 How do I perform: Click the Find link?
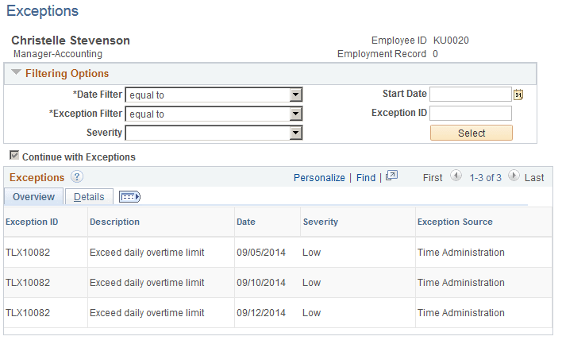(366, 177)
